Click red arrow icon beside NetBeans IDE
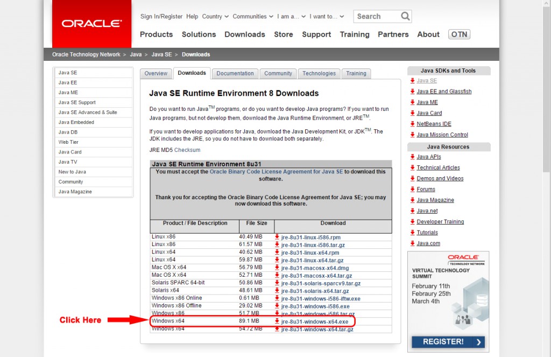Image resolution: width=551 pixels, height=357 pixels. pos(413,124)
